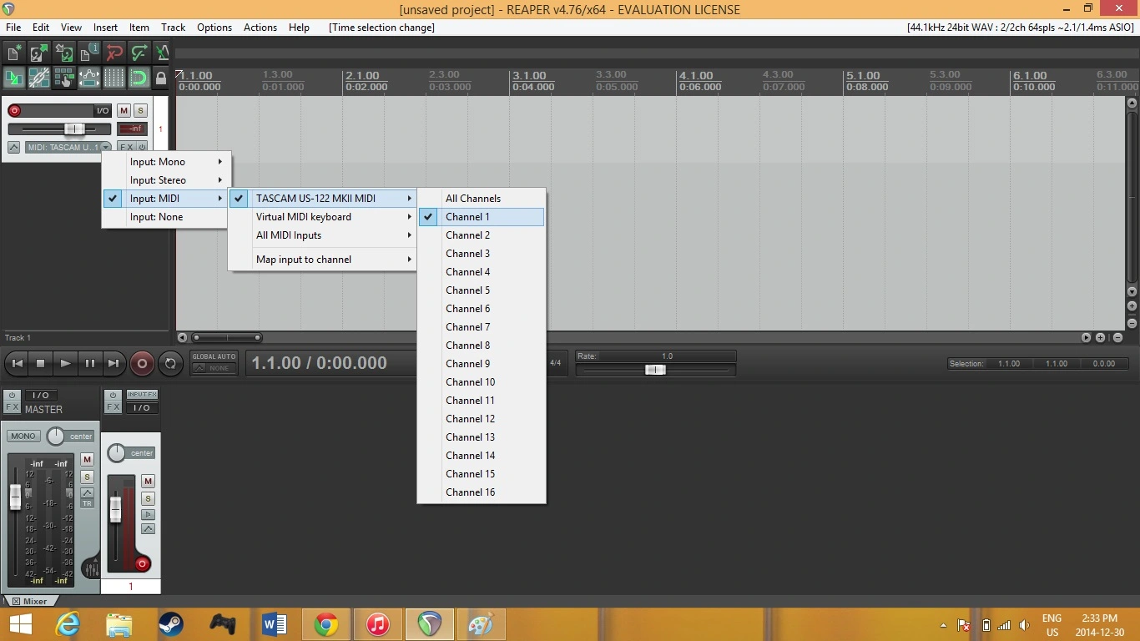Click the master mixer settings faders icon

pyautogui.click(x=91, y=569)
